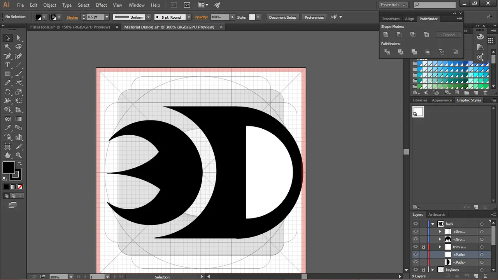Open the Uniform width profile dropdown
498x280 pixels.
coord(148,17)
